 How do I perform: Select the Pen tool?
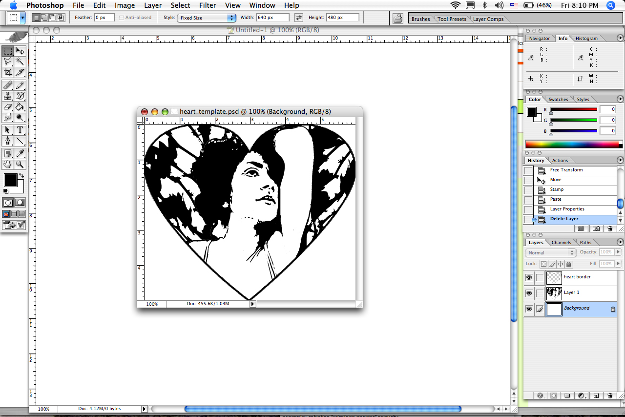(x=8, y=141)
